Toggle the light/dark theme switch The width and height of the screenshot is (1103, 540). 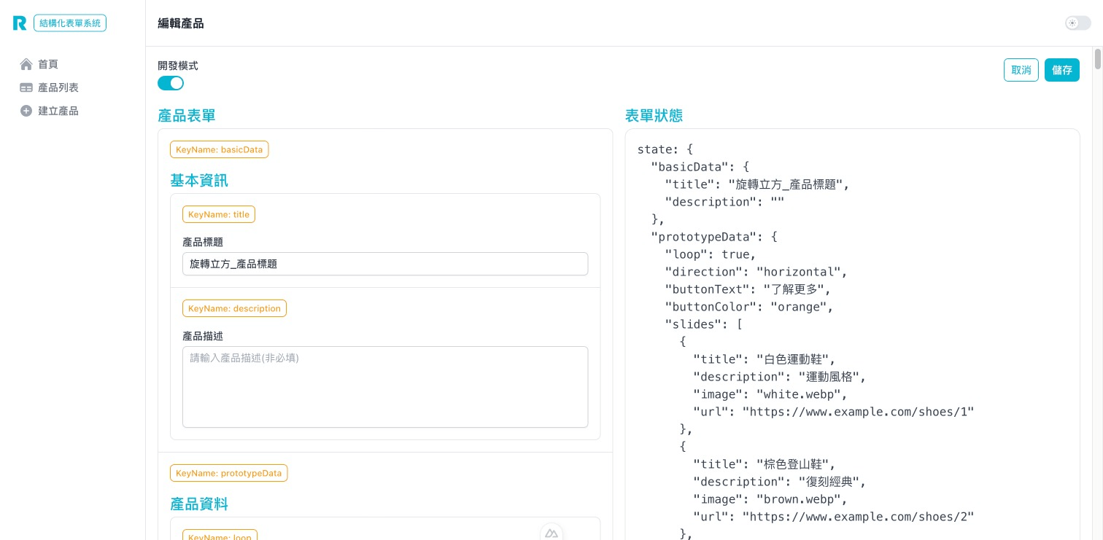[1077, 23]
